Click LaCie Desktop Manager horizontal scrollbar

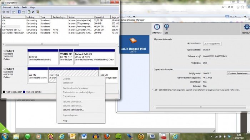click(201, 107)
